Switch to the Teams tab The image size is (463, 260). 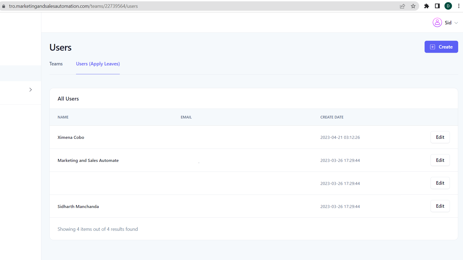[x=56, y=64]
